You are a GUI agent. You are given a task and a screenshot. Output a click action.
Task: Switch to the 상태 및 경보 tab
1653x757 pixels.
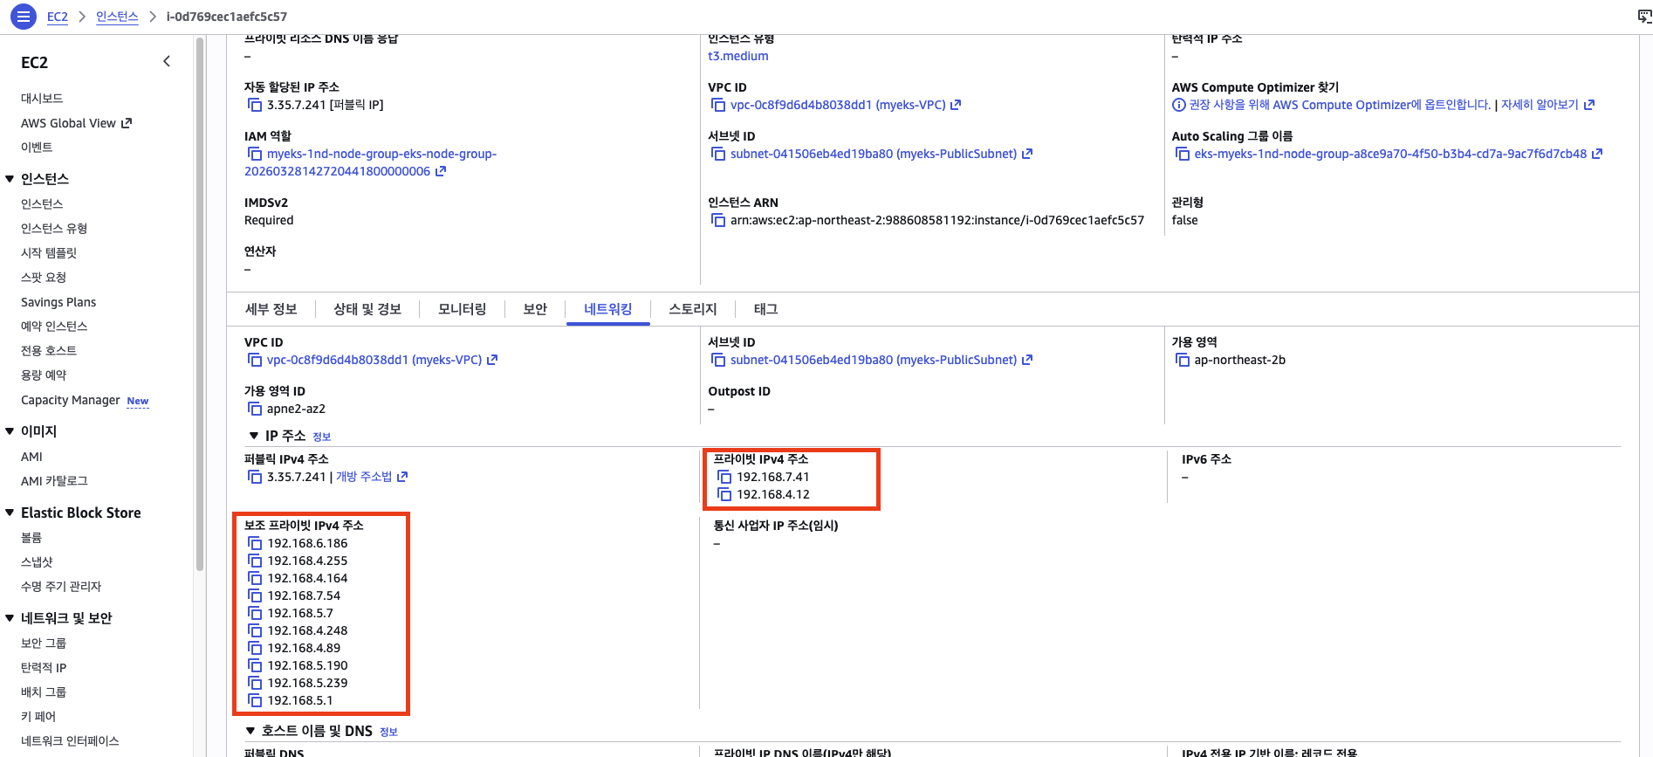point(367,309)
